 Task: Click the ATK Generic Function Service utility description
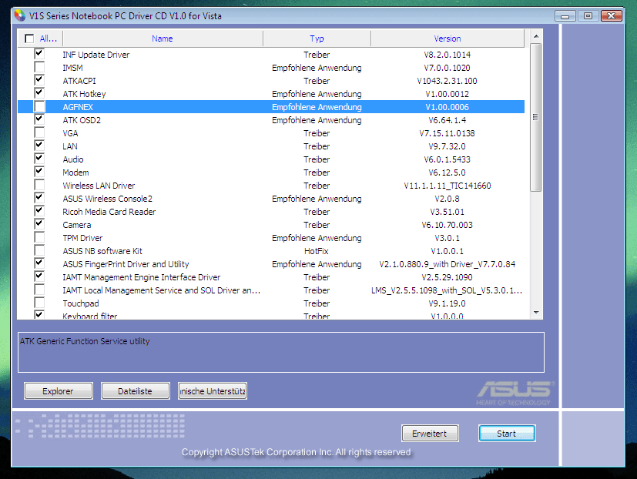85,341
